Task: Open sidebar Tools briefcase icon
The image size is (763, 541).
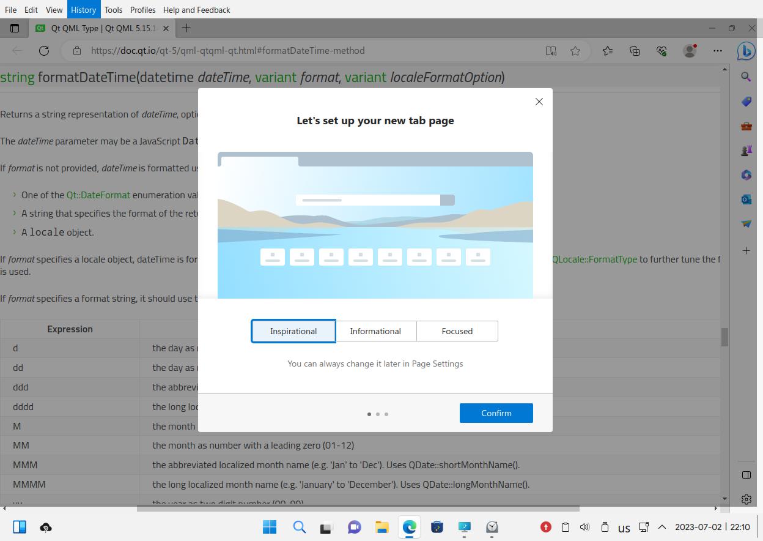Action: [x=746, y=126]
